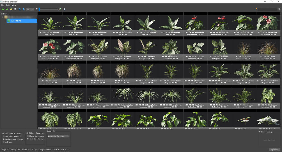Select Anthurium andraeanum 01 05 thumbnail
Image resolution: width=282 pixels, height=152 pixels.
pos(50,48)
